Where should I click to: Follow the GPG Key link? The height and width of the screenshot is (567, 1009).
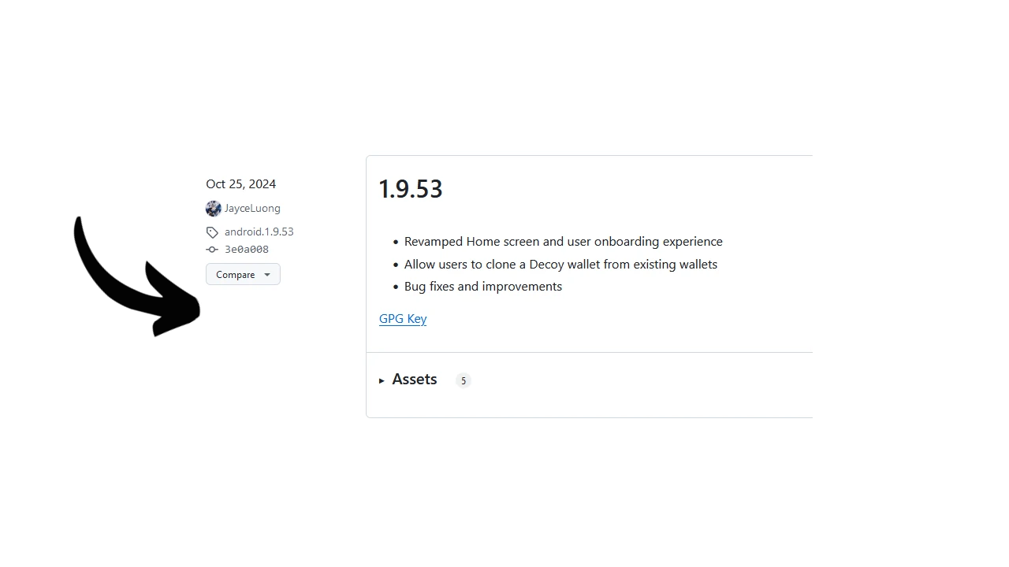pos(403,319)
